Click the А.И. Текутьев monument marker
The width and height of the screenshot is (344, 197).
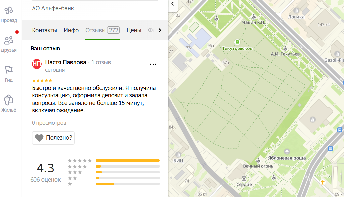285,48
